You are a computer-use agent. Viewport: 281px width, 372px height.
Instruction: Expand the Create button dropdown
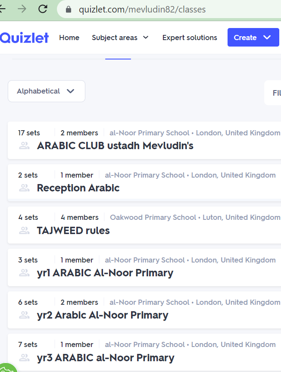253,37
